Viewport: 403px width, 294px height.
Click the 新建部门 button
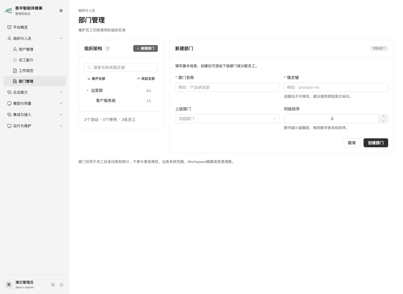(146, 48)
